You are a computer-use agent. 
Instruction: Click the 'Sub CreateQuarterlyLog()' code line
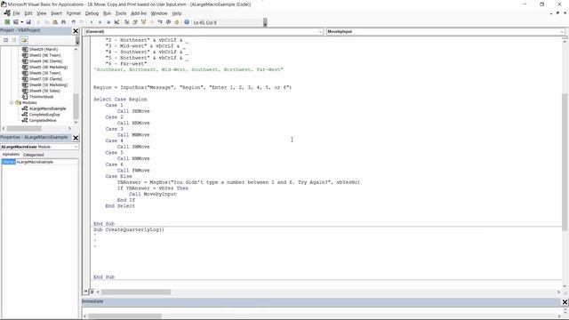click(129, 229)
